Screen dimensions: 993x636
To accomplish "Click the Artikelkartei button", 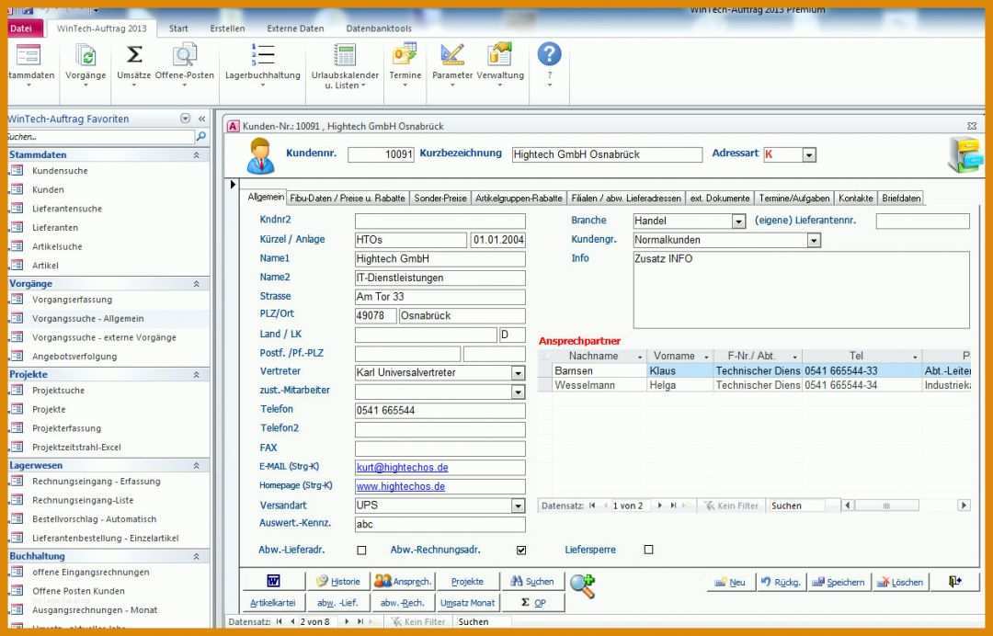I will 273,603.
